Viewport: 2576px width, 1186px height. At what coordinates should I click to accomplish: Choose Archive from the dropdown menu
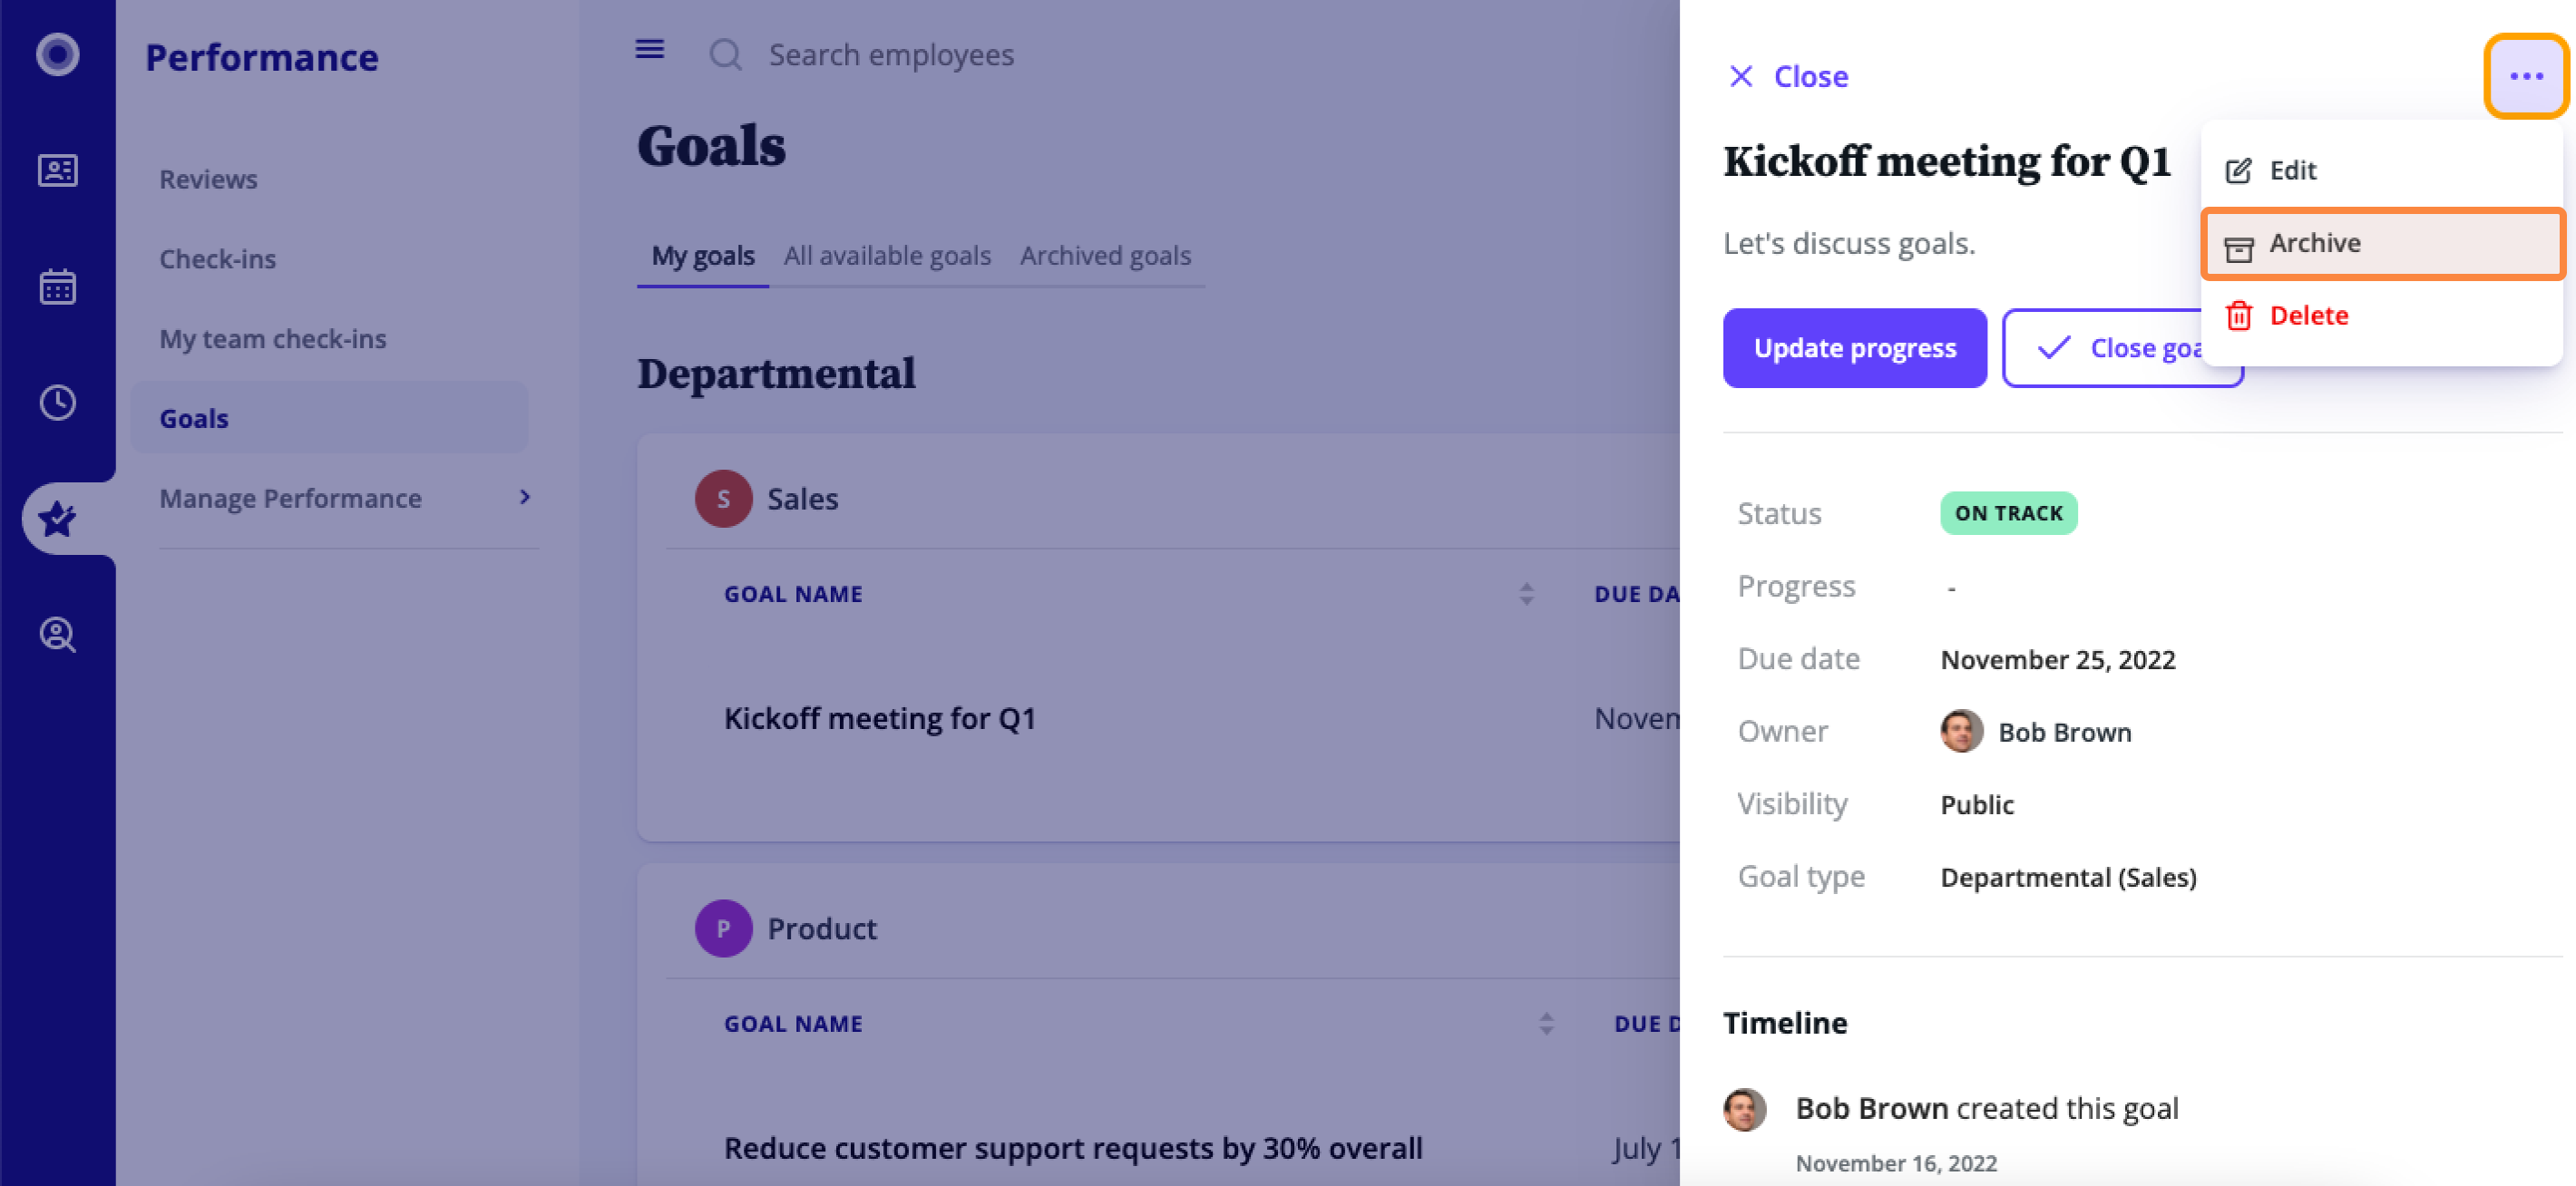pyautogui.click(x=2382, y=243)
